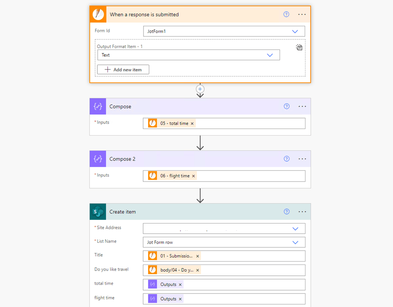Viewport: 393px width, 307px height.
Task: Click the 'Do you like travel' input field
Action: click(x=224, y=270)
